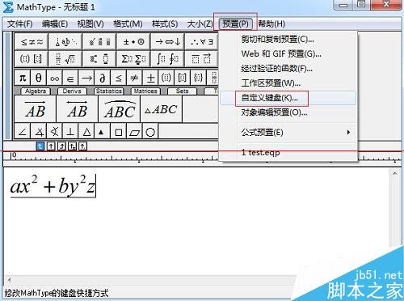Insert the AB double-arrow overbar expression
Viewport: 404px width, 301px height.
[78, 109]
